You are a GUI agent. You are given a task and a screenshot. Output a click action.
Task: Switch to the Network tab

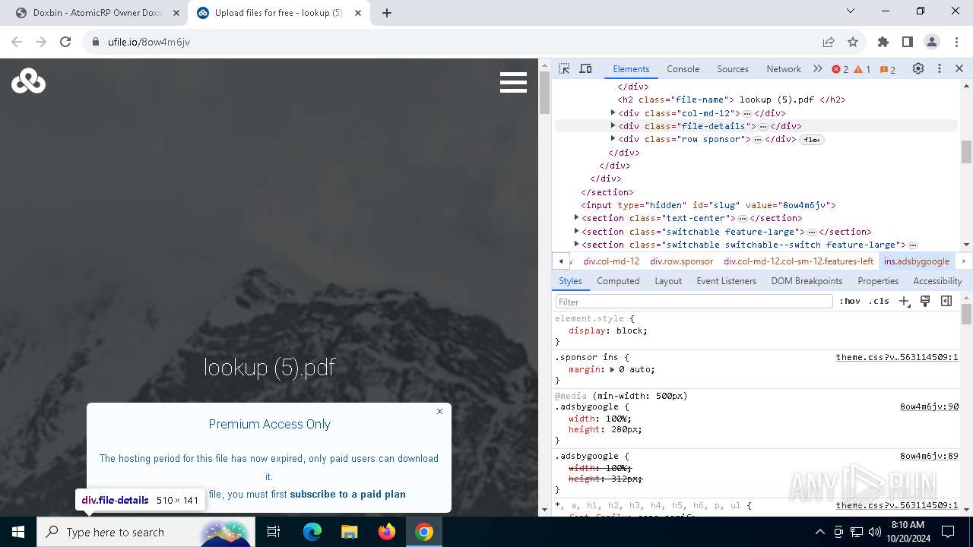[784, 69]
